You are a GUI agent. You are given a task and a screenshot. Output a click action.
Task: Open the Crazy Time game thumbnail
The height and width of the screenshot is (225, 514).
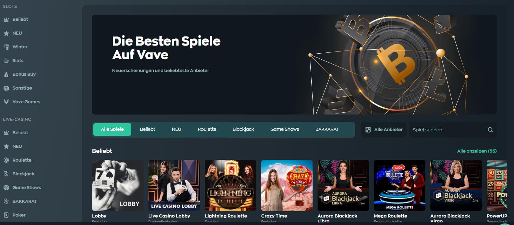click(287, 185)
